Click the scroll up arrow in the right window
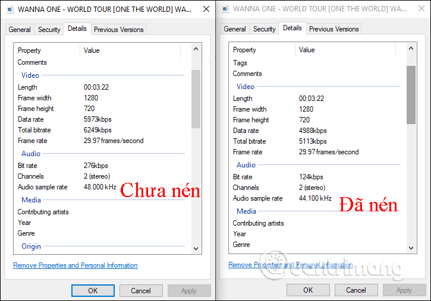Image resolution: width=431 pixels, height=301 pixels. tap(411, 49)
